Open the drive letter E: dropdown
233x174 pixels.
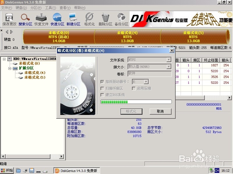pyautogui.click(x=146, y=82)
